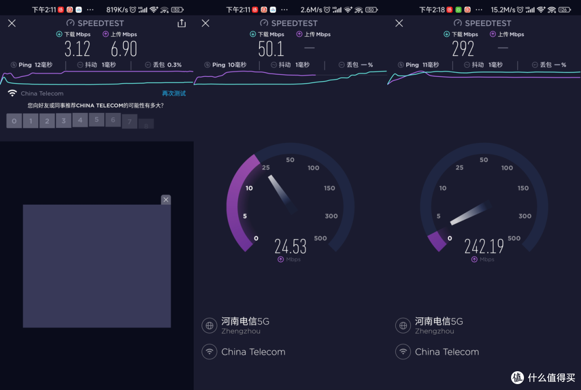581x390 pixels.
Task: Rate recommendation score 2
Action: tap(47, 121)
